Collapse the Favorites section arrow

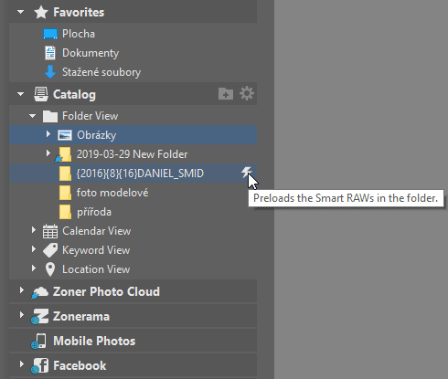click(x=21, y=12)
